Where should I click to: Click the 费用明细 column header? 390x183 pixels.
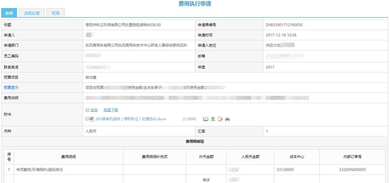click(x=68, y=157)
